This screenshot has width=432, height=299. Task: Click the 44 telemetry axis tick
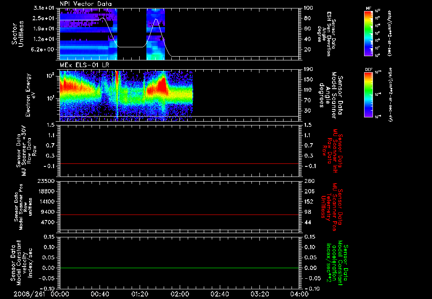[x=307, y=222]
